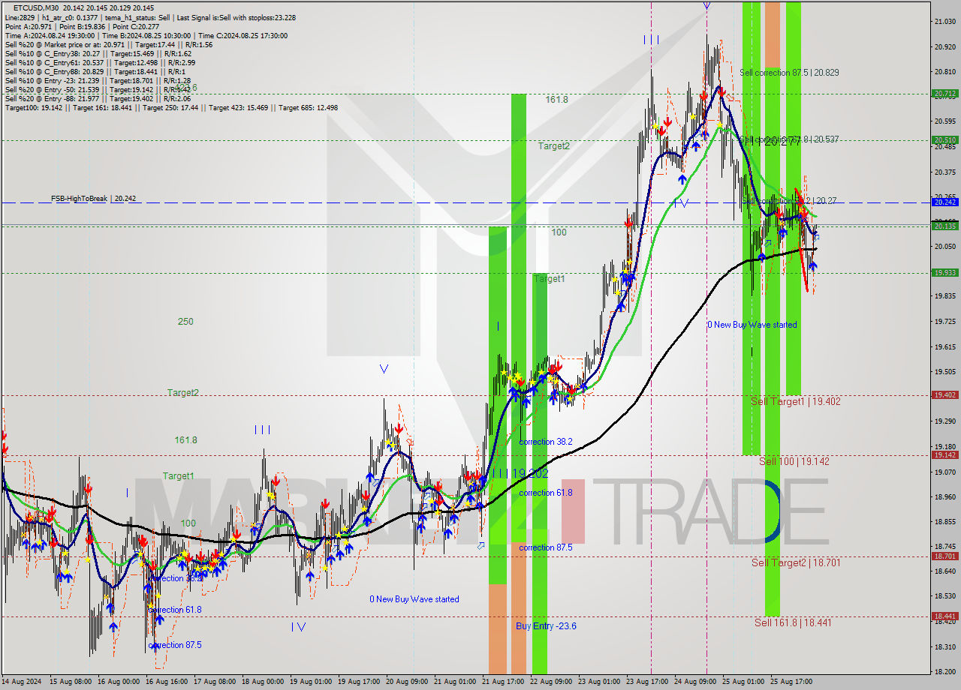The width and height of the screenshot is (961, 690).
Task: Click the 19 Aug 17:00 time axis label
Action: 359,682
